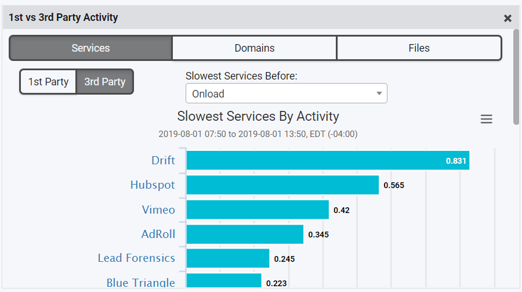The image size is (522, 292).
Task: Open the Lead Forensics service link
Action: [136, 258]
